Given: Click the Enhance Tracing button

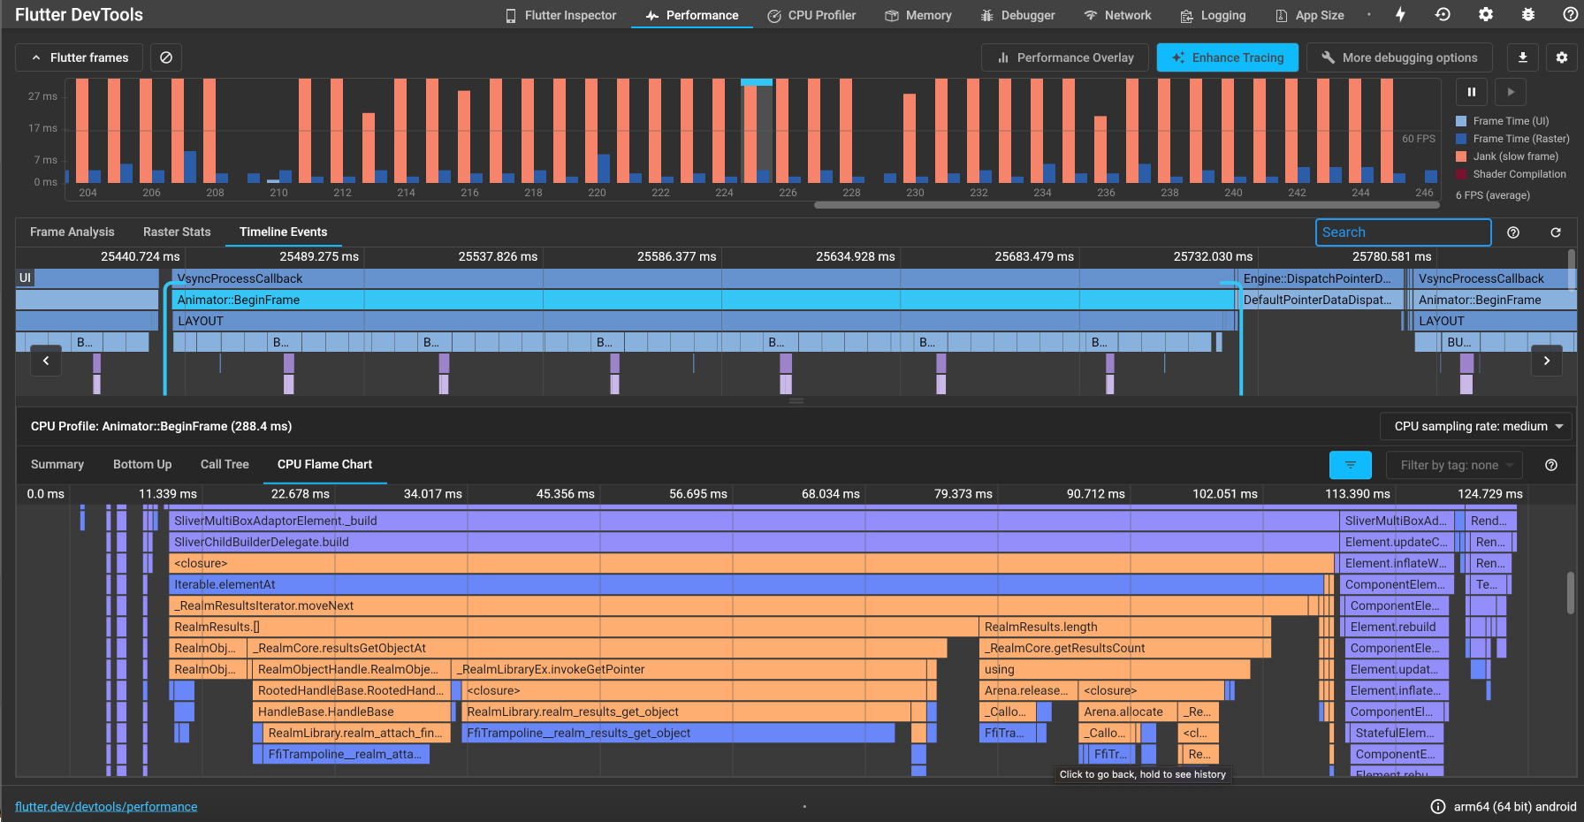Looking at the screenshot, I should pos(1228,57).
